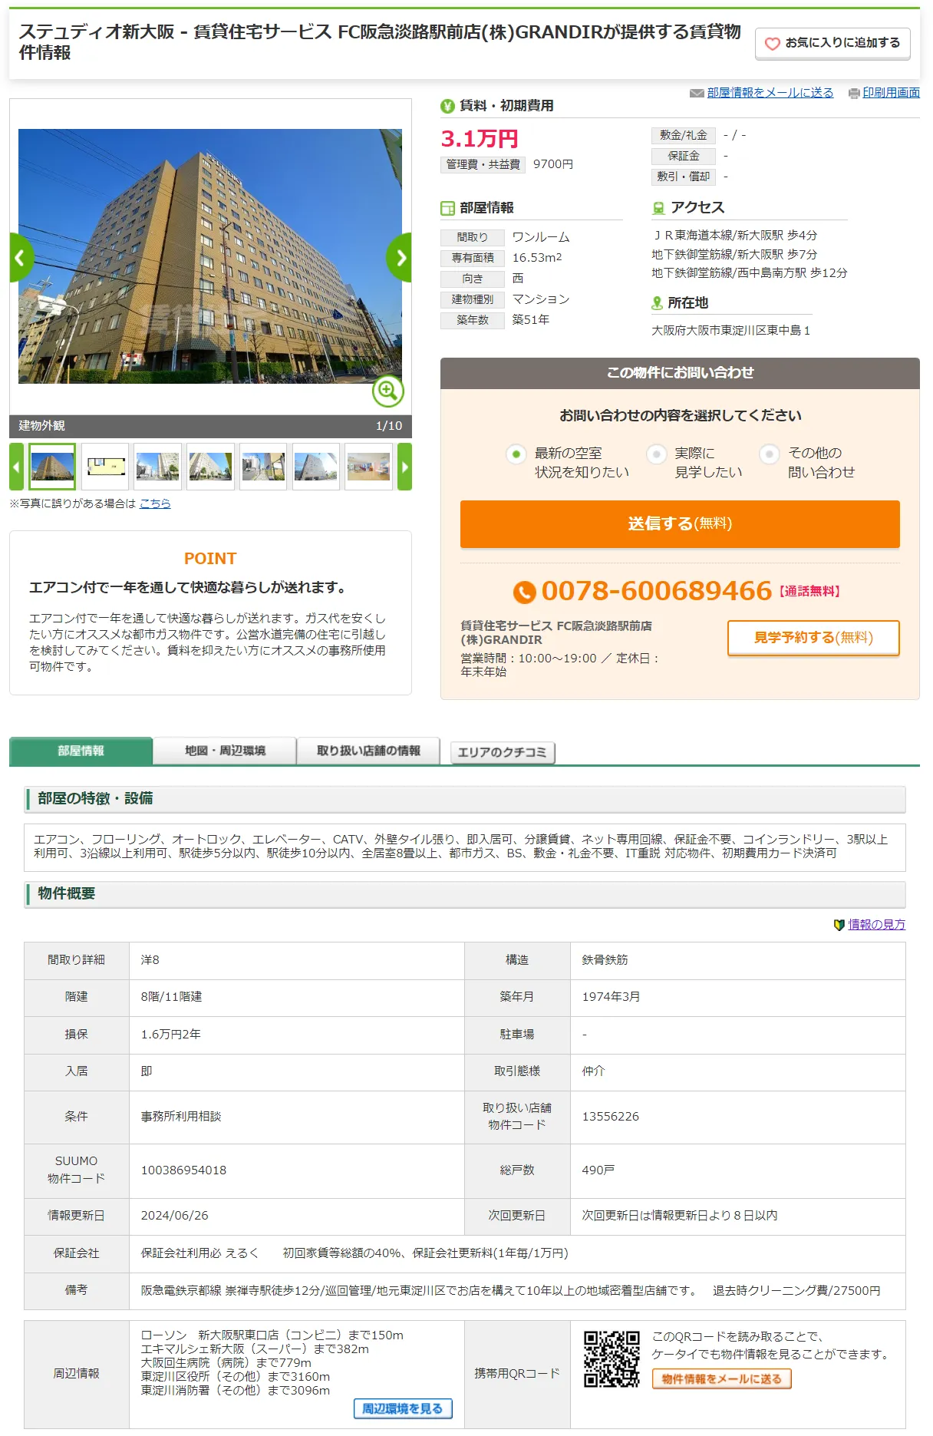Screen dimensions: 933x1436
Task: Open 情報の見方 help link
Action: point(875,925)
